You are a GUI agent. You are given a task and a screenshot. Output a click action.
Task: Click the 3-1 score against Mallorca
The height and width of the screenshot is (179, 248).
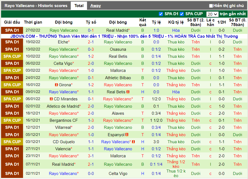click(x=91, y=156)
